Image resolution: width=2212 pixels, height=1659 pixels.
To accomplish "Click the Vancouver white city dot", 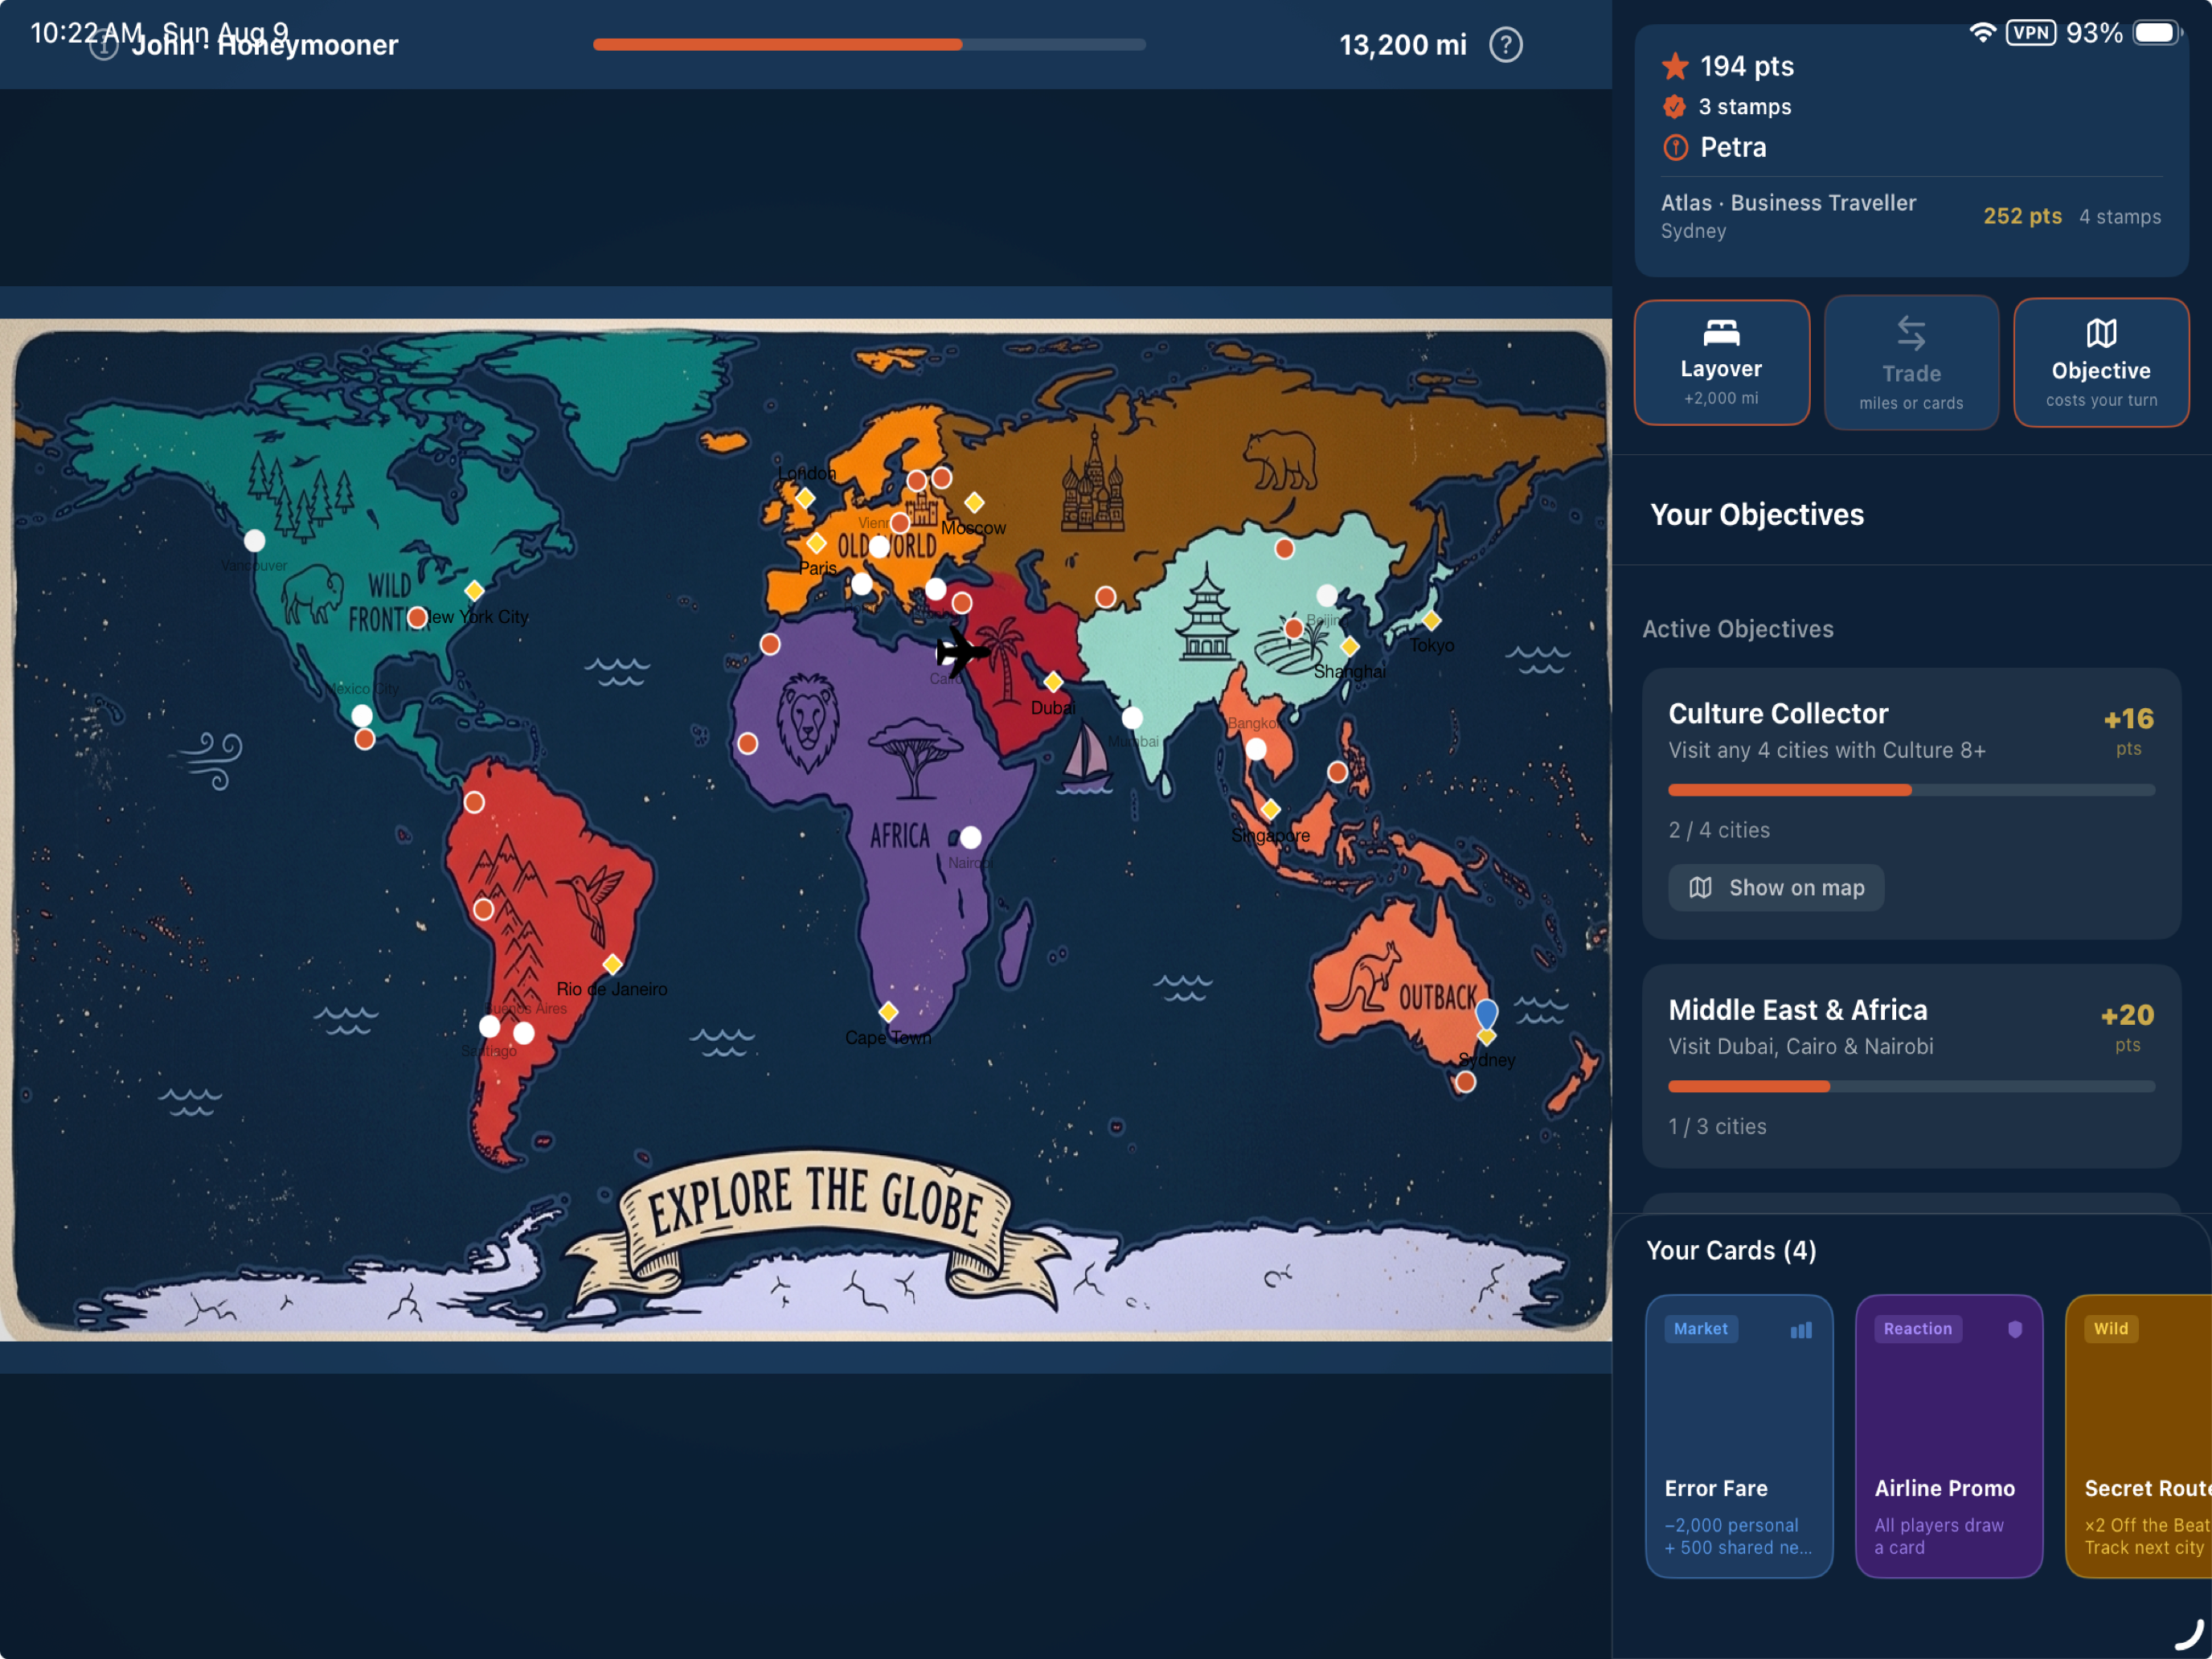I will (255, 541).
